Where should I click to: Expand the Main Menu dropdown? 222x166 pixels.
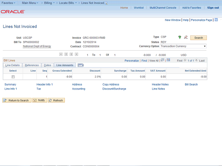pyautogui.click(x=30, y=3)
